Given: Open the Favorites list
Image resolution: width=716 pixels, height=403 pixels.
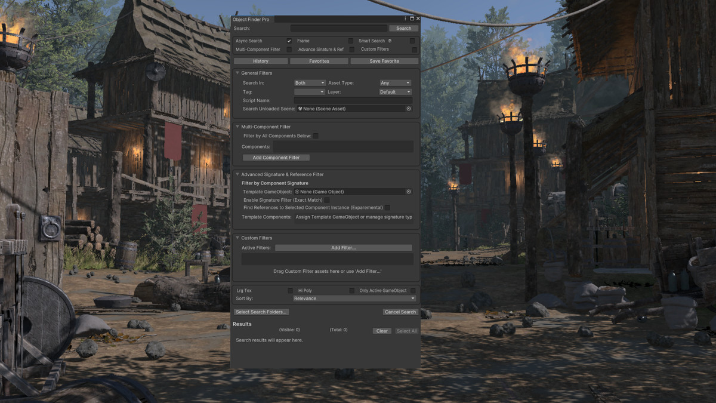Looking at the screenshot, I should tap(319, 61).
